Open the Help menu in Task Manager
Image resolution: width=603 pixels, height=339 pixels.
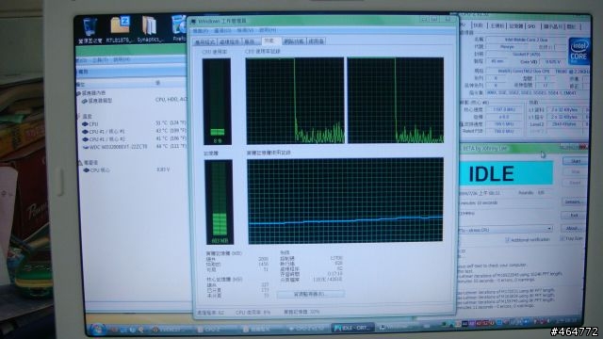(268, 30)
